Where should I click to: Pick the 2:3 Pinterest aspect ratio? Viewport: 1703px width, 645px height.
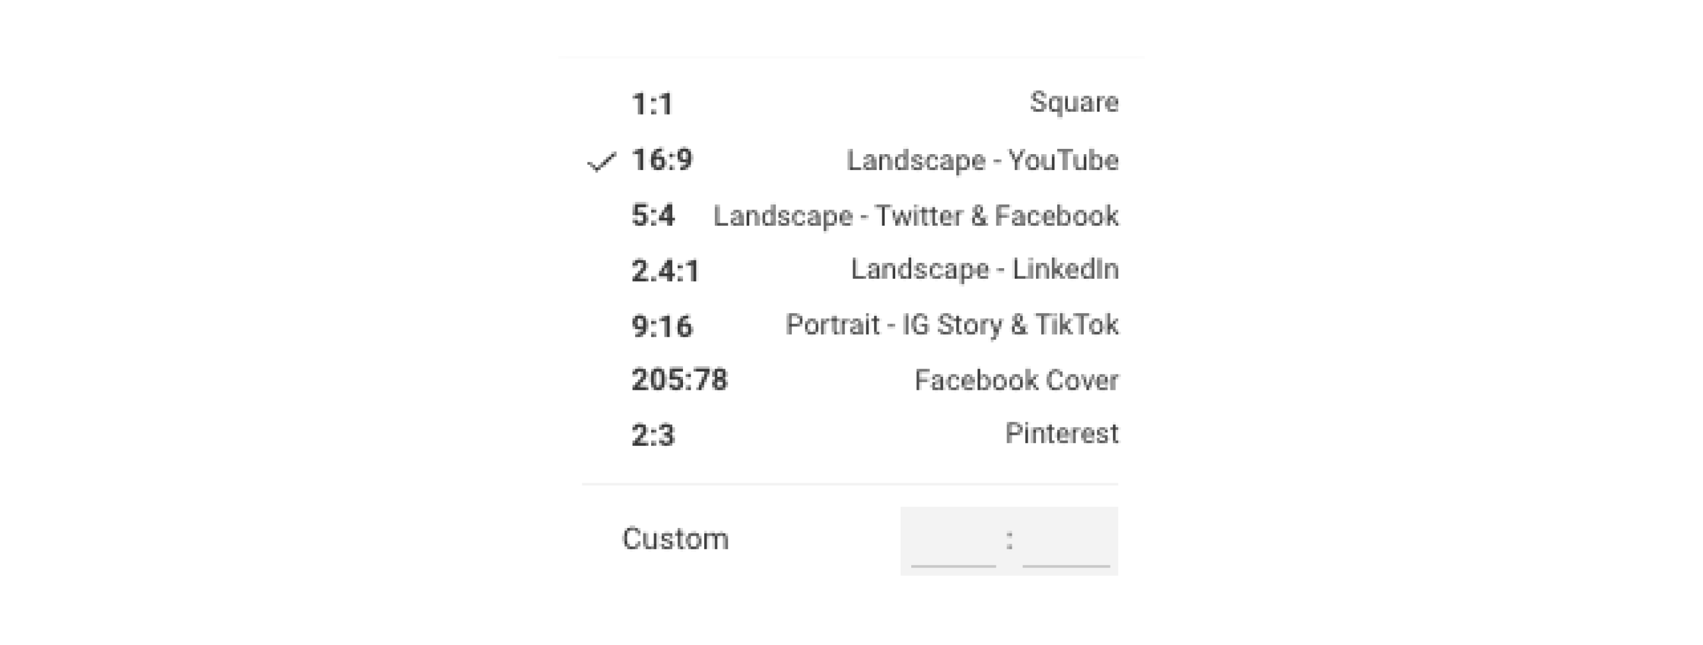(x=851, y=434)
